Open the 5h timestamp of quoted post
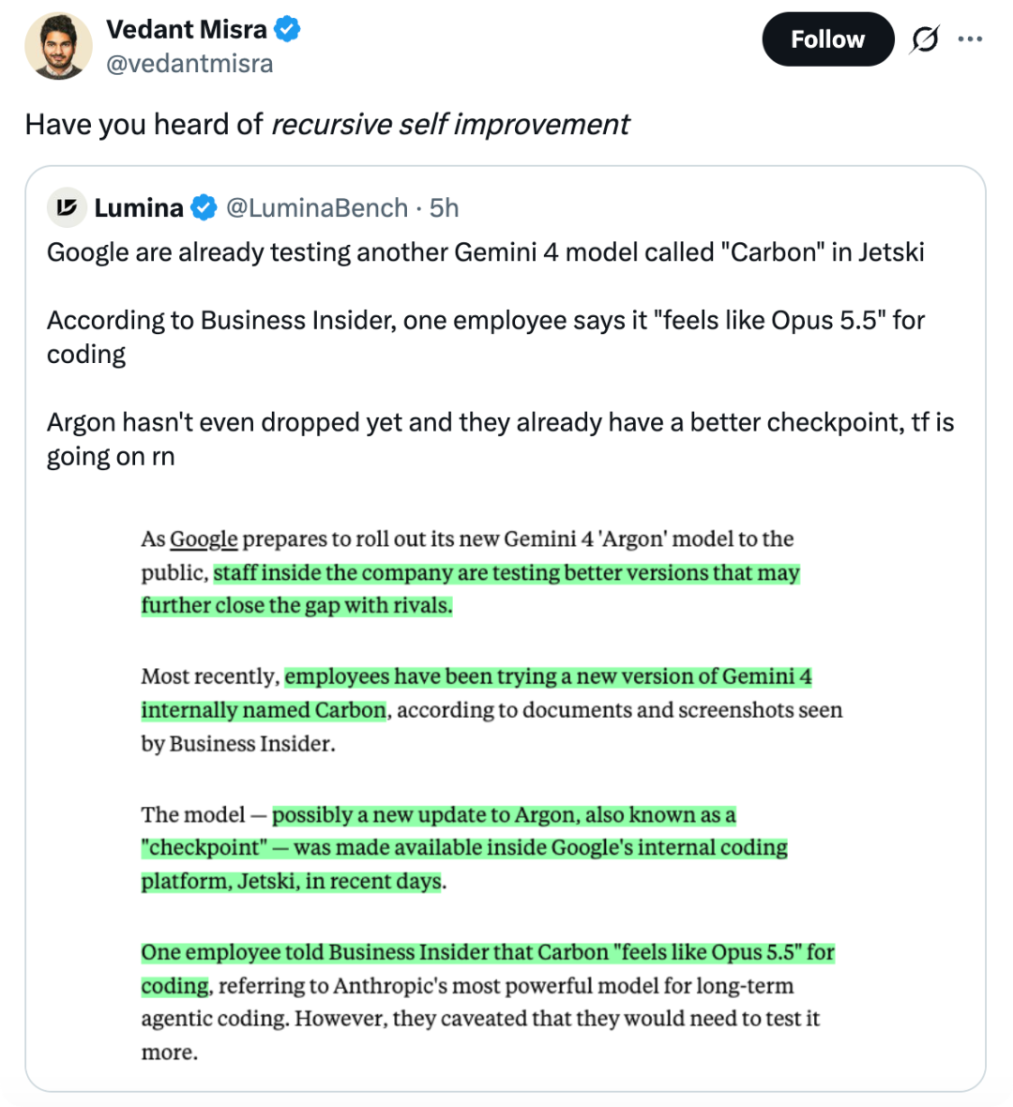This screenshot has width=1013, height=1107. pyautogui.click(x=444, y=208)
